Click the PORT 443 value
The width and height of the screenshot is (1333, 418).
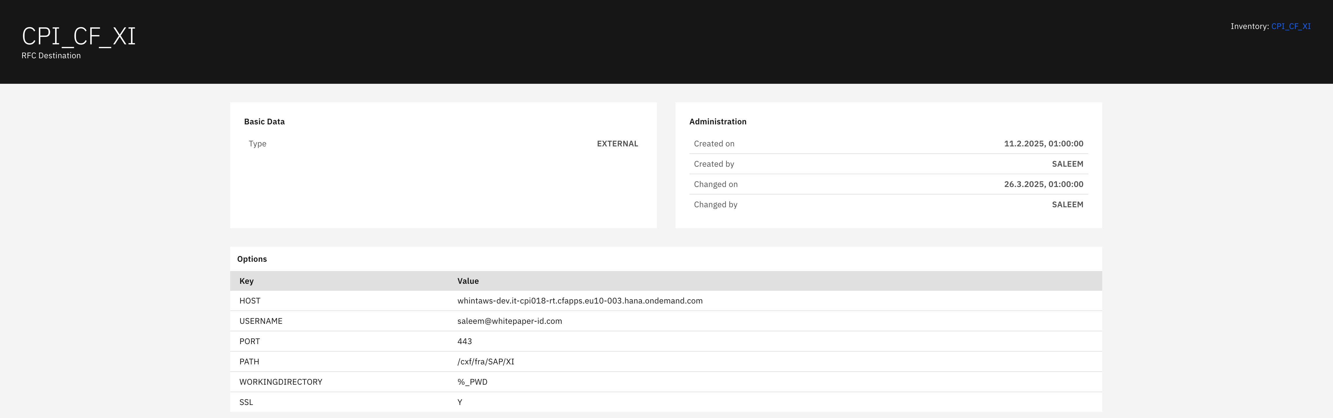(x=464, y=341)
